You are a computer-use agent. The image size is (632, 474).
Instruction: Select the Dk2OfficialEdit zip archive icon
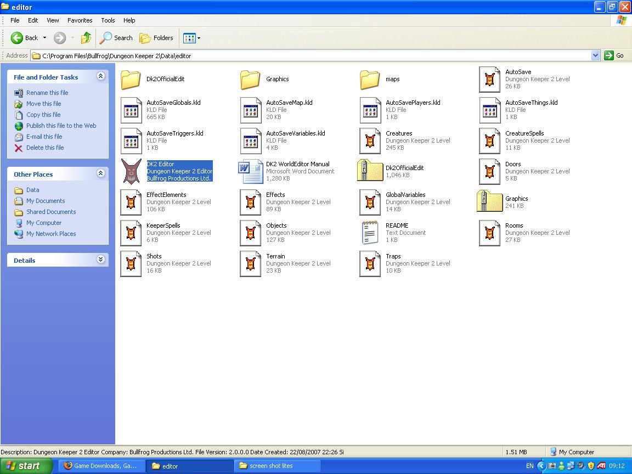pos(370,171)
